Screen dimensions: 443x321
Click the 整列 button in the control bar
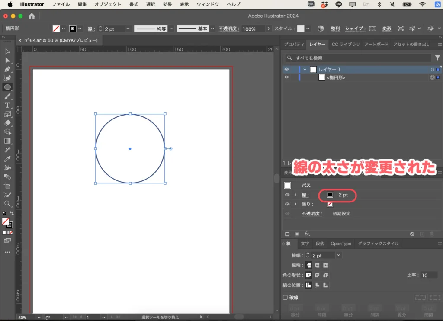click(335, 28)
